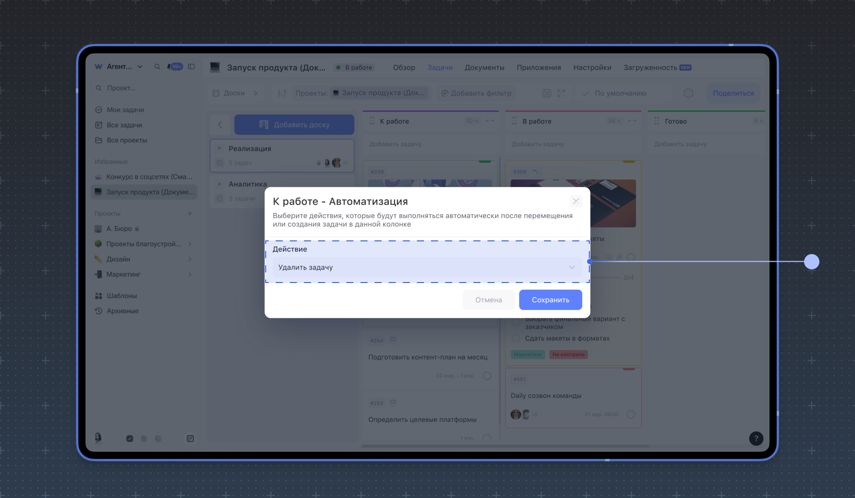Click the fullscreen expand icon in toolbar
This screenshot has width=855, height=498.
tap(561, 93)
